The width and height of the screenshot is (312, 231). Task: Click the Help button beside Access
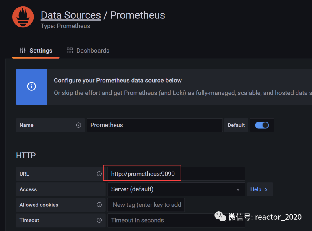click(x=260, y=189)
